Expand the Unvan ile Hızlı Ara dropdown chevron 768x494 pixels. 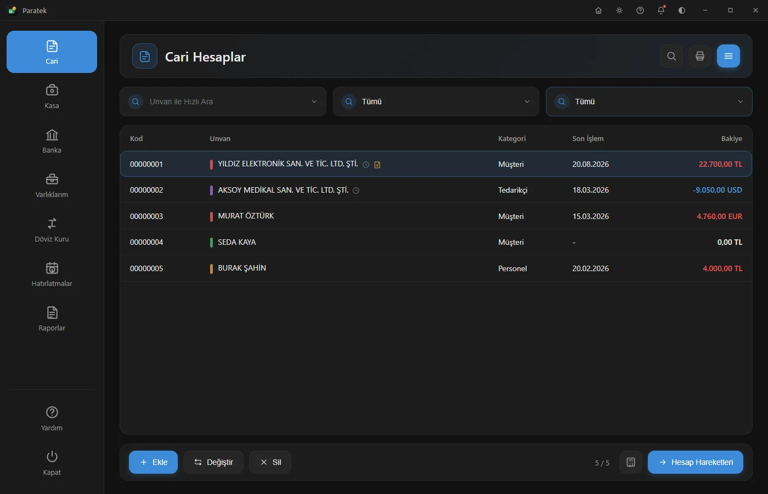tap(314, 102)
